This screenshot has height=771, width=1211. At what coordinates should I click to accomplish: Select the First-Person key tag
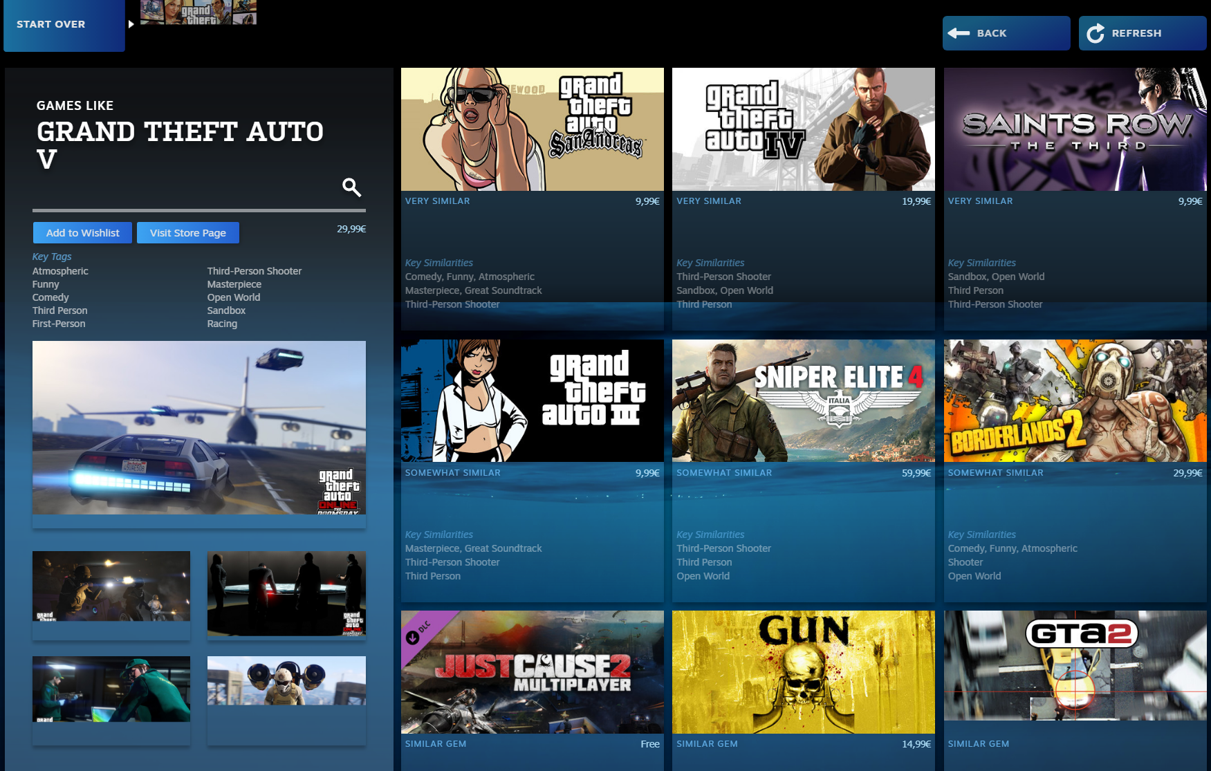click(x=59, y=324)
